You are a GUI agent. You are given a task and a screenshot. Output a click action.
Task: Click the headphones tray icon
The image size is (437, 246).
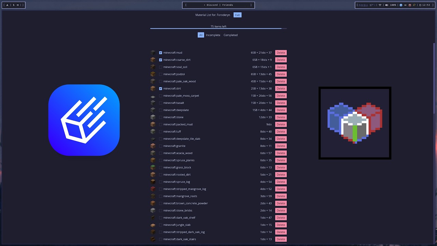[414, 5]
